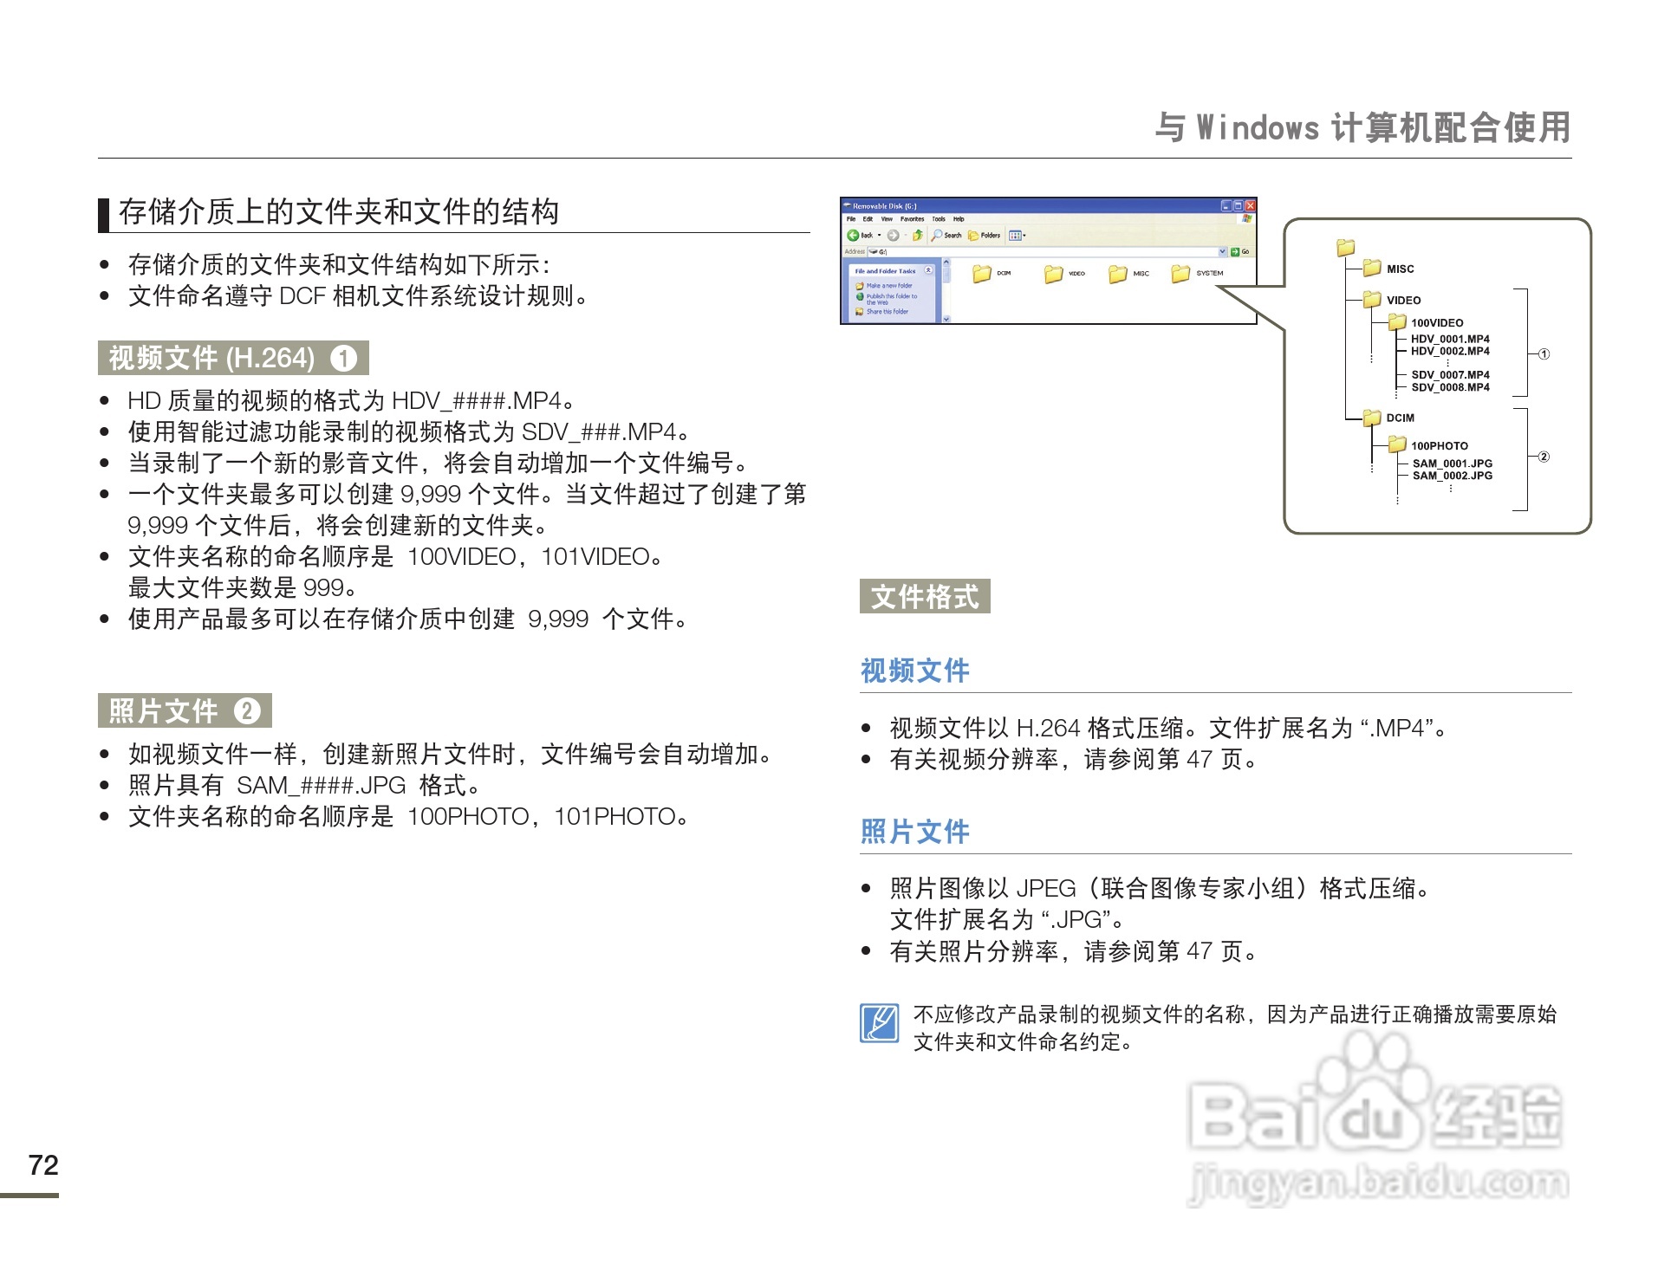Click the green Back arrow button
Viewport: 1671px width, 1277px height.
tap(853, 235)
